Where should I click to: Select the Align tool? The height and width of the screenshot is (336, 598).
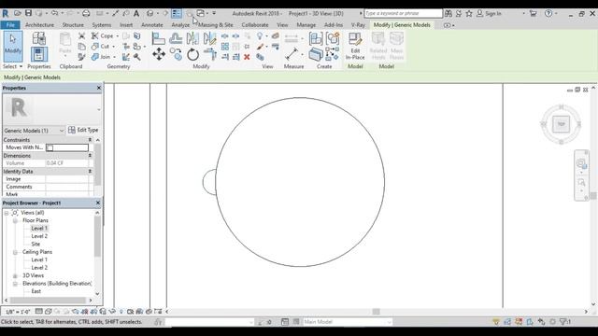click(158, 38)
